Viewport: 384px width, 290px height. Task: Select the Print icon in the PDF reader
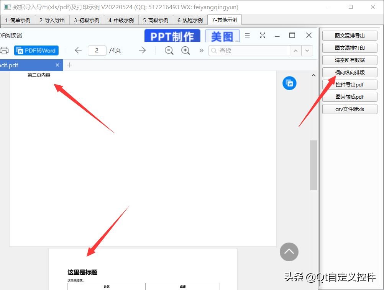4,50
